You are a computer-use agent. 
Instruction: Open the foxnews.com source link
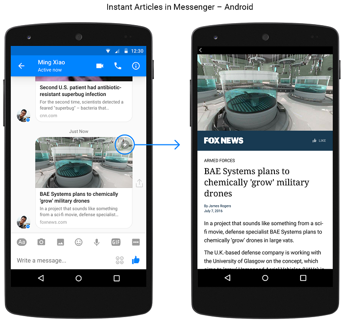[53, 222]
